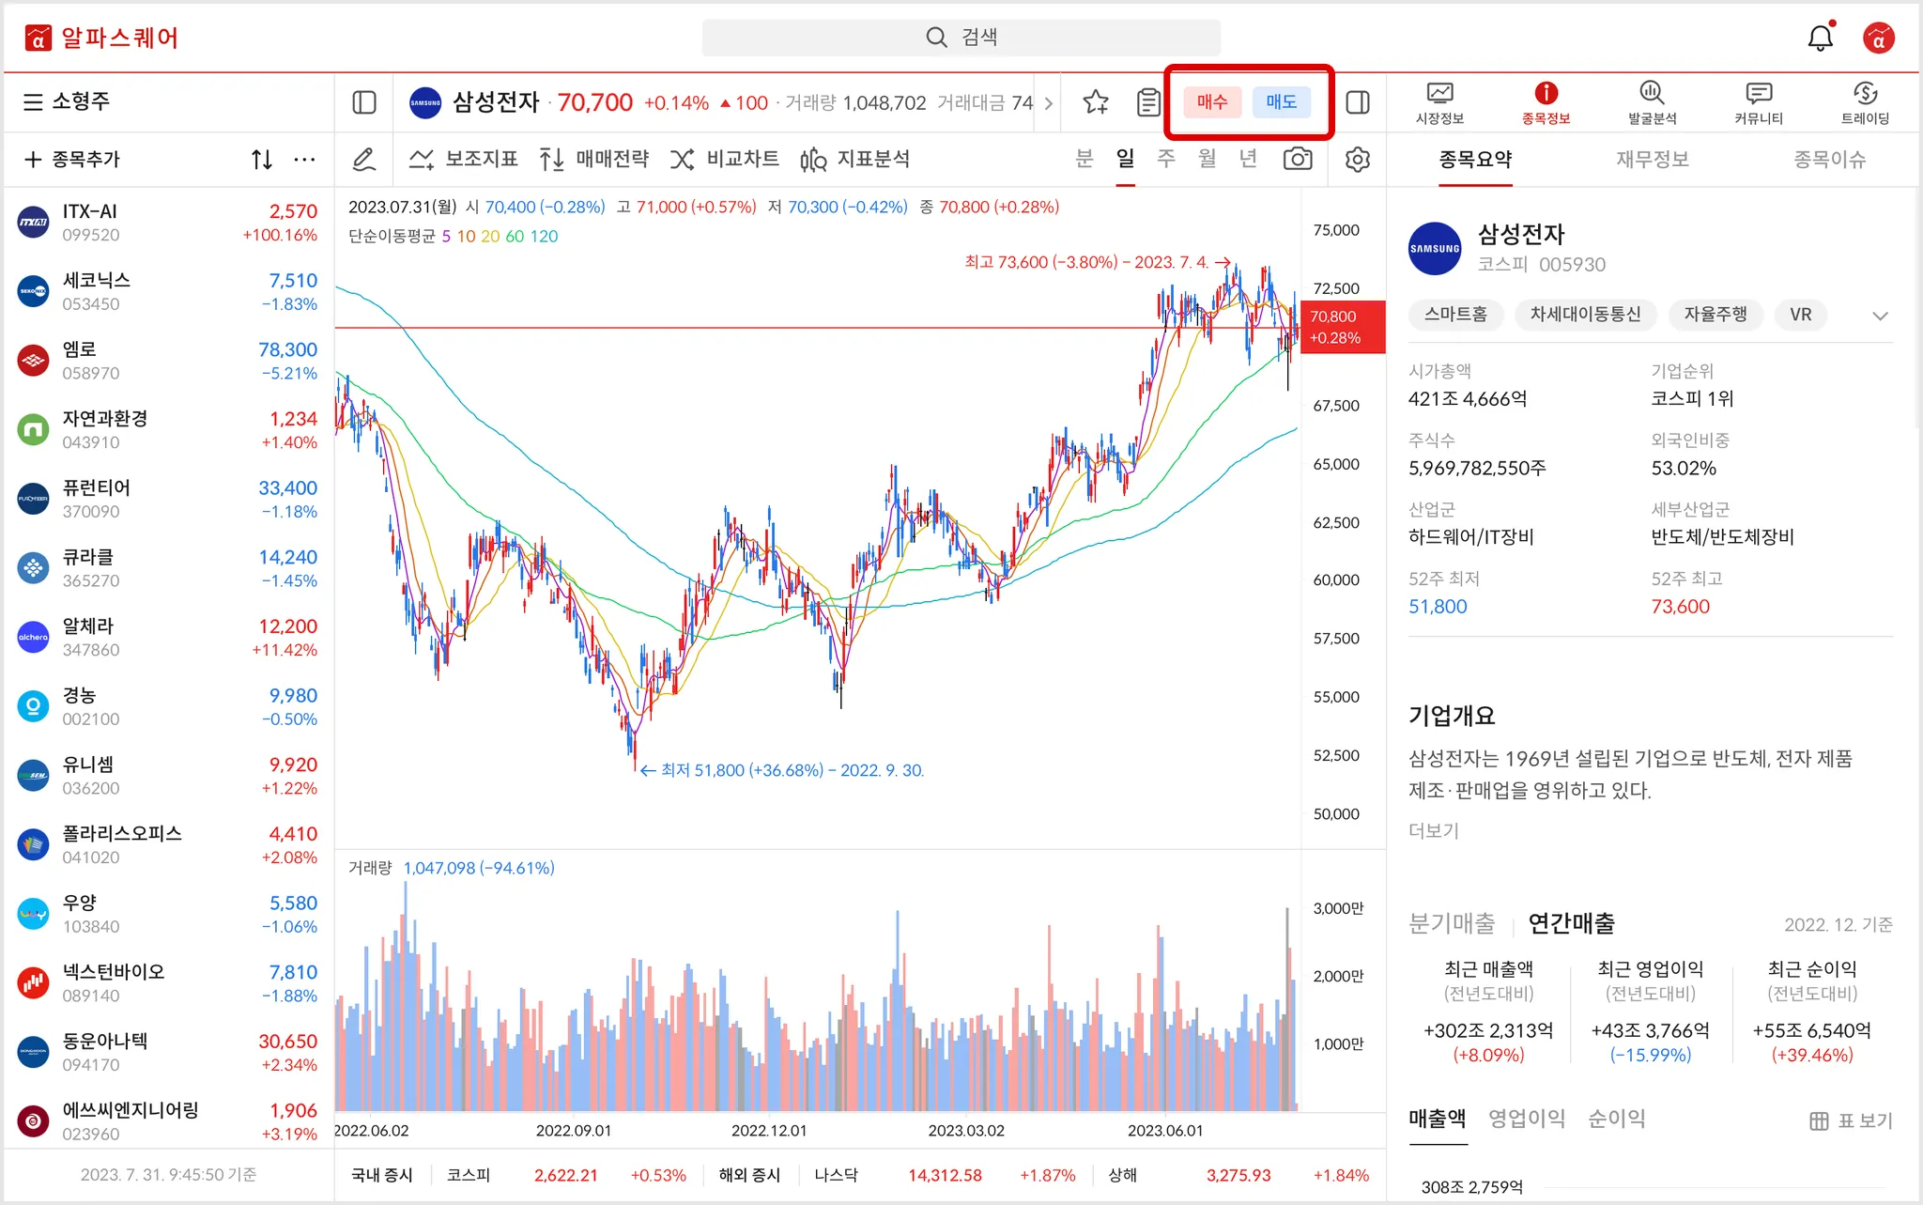This screenshot has width=1923, height=1205.
Task: Click the notification bell icon
Action: click(x=1820, y=38)
